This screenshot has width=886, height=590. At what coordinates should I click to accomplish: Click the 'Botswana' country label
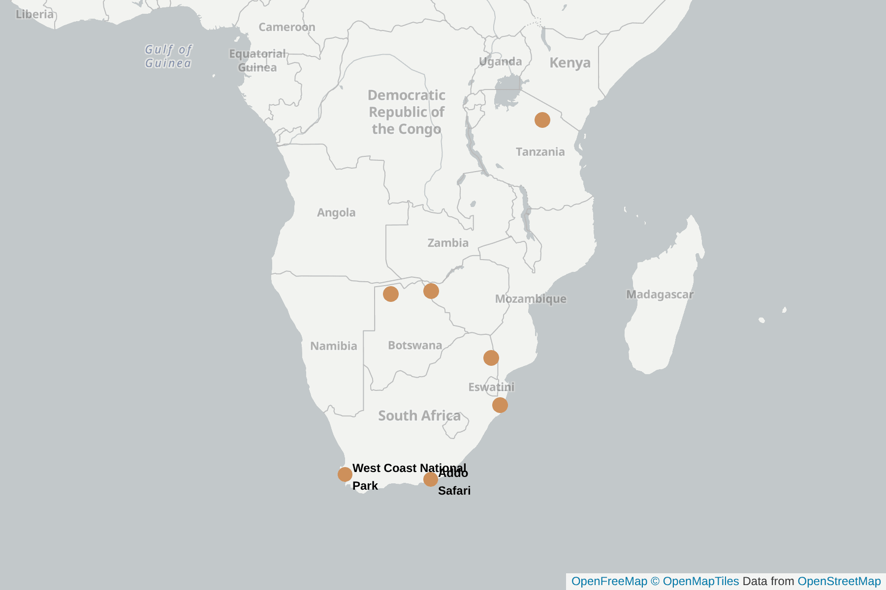coord(415,345)
